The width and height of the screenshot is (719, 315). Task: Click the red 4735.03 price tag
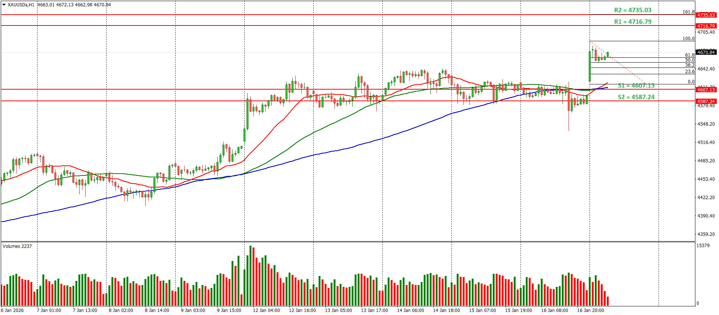706,15
